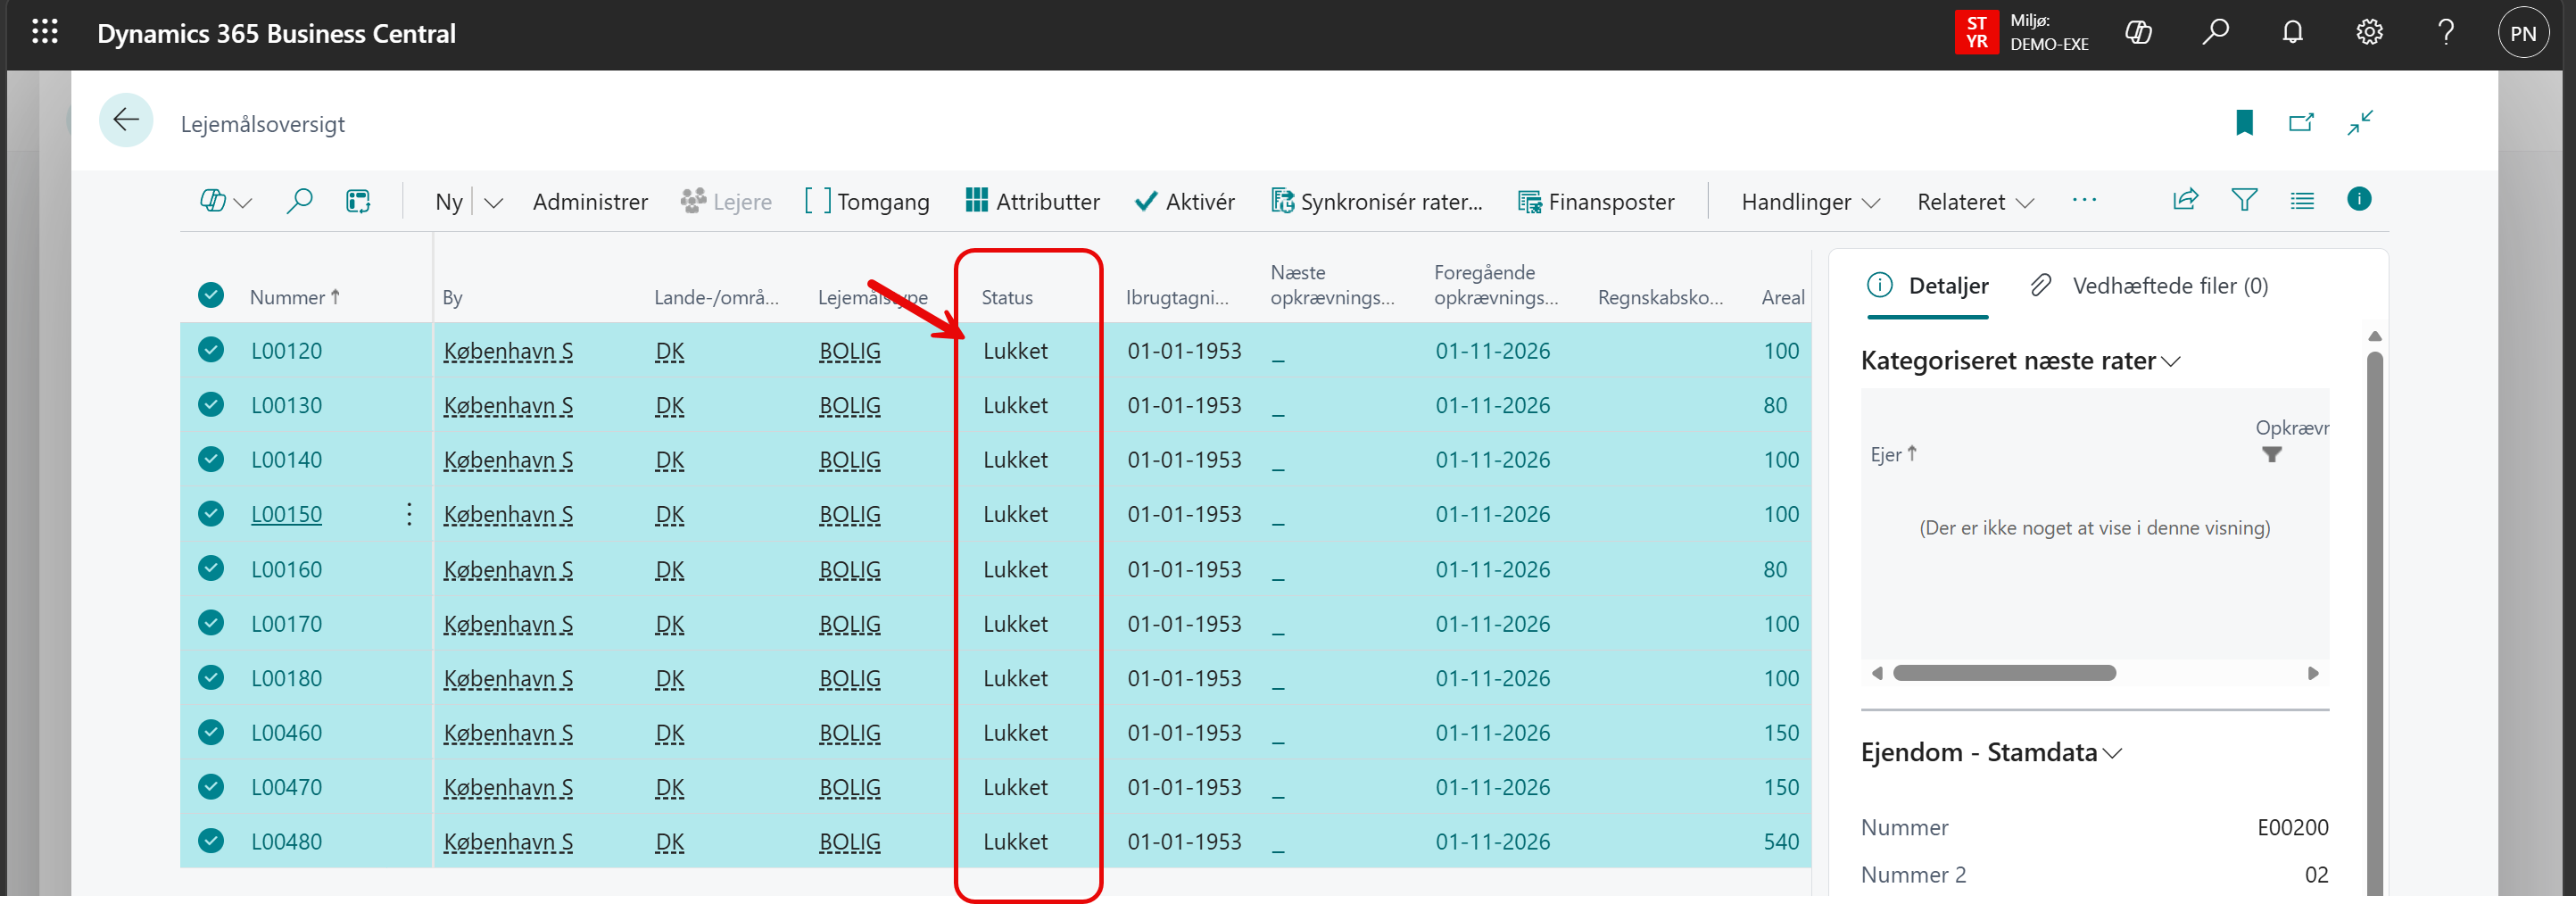2576x904 pixels.
Task: Open Copilot from the top bar
Action: [2138, 33]
